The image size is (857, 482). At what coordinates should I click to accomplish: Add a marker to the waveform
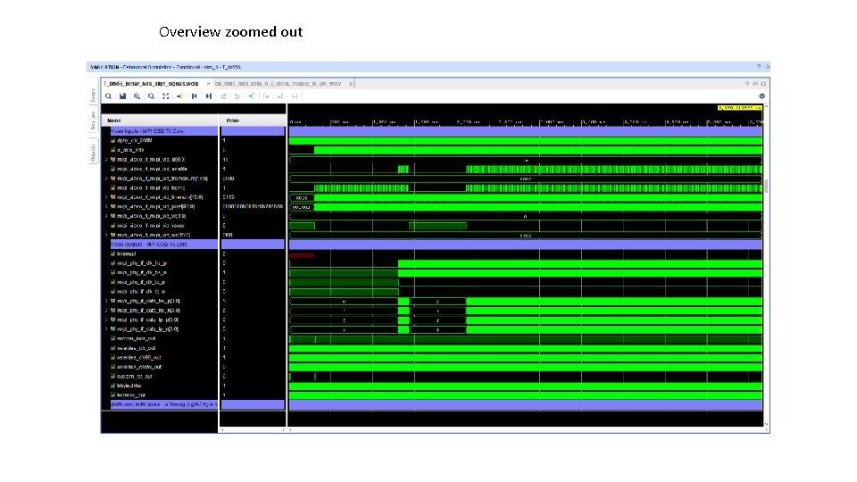[x=252, y=96]
